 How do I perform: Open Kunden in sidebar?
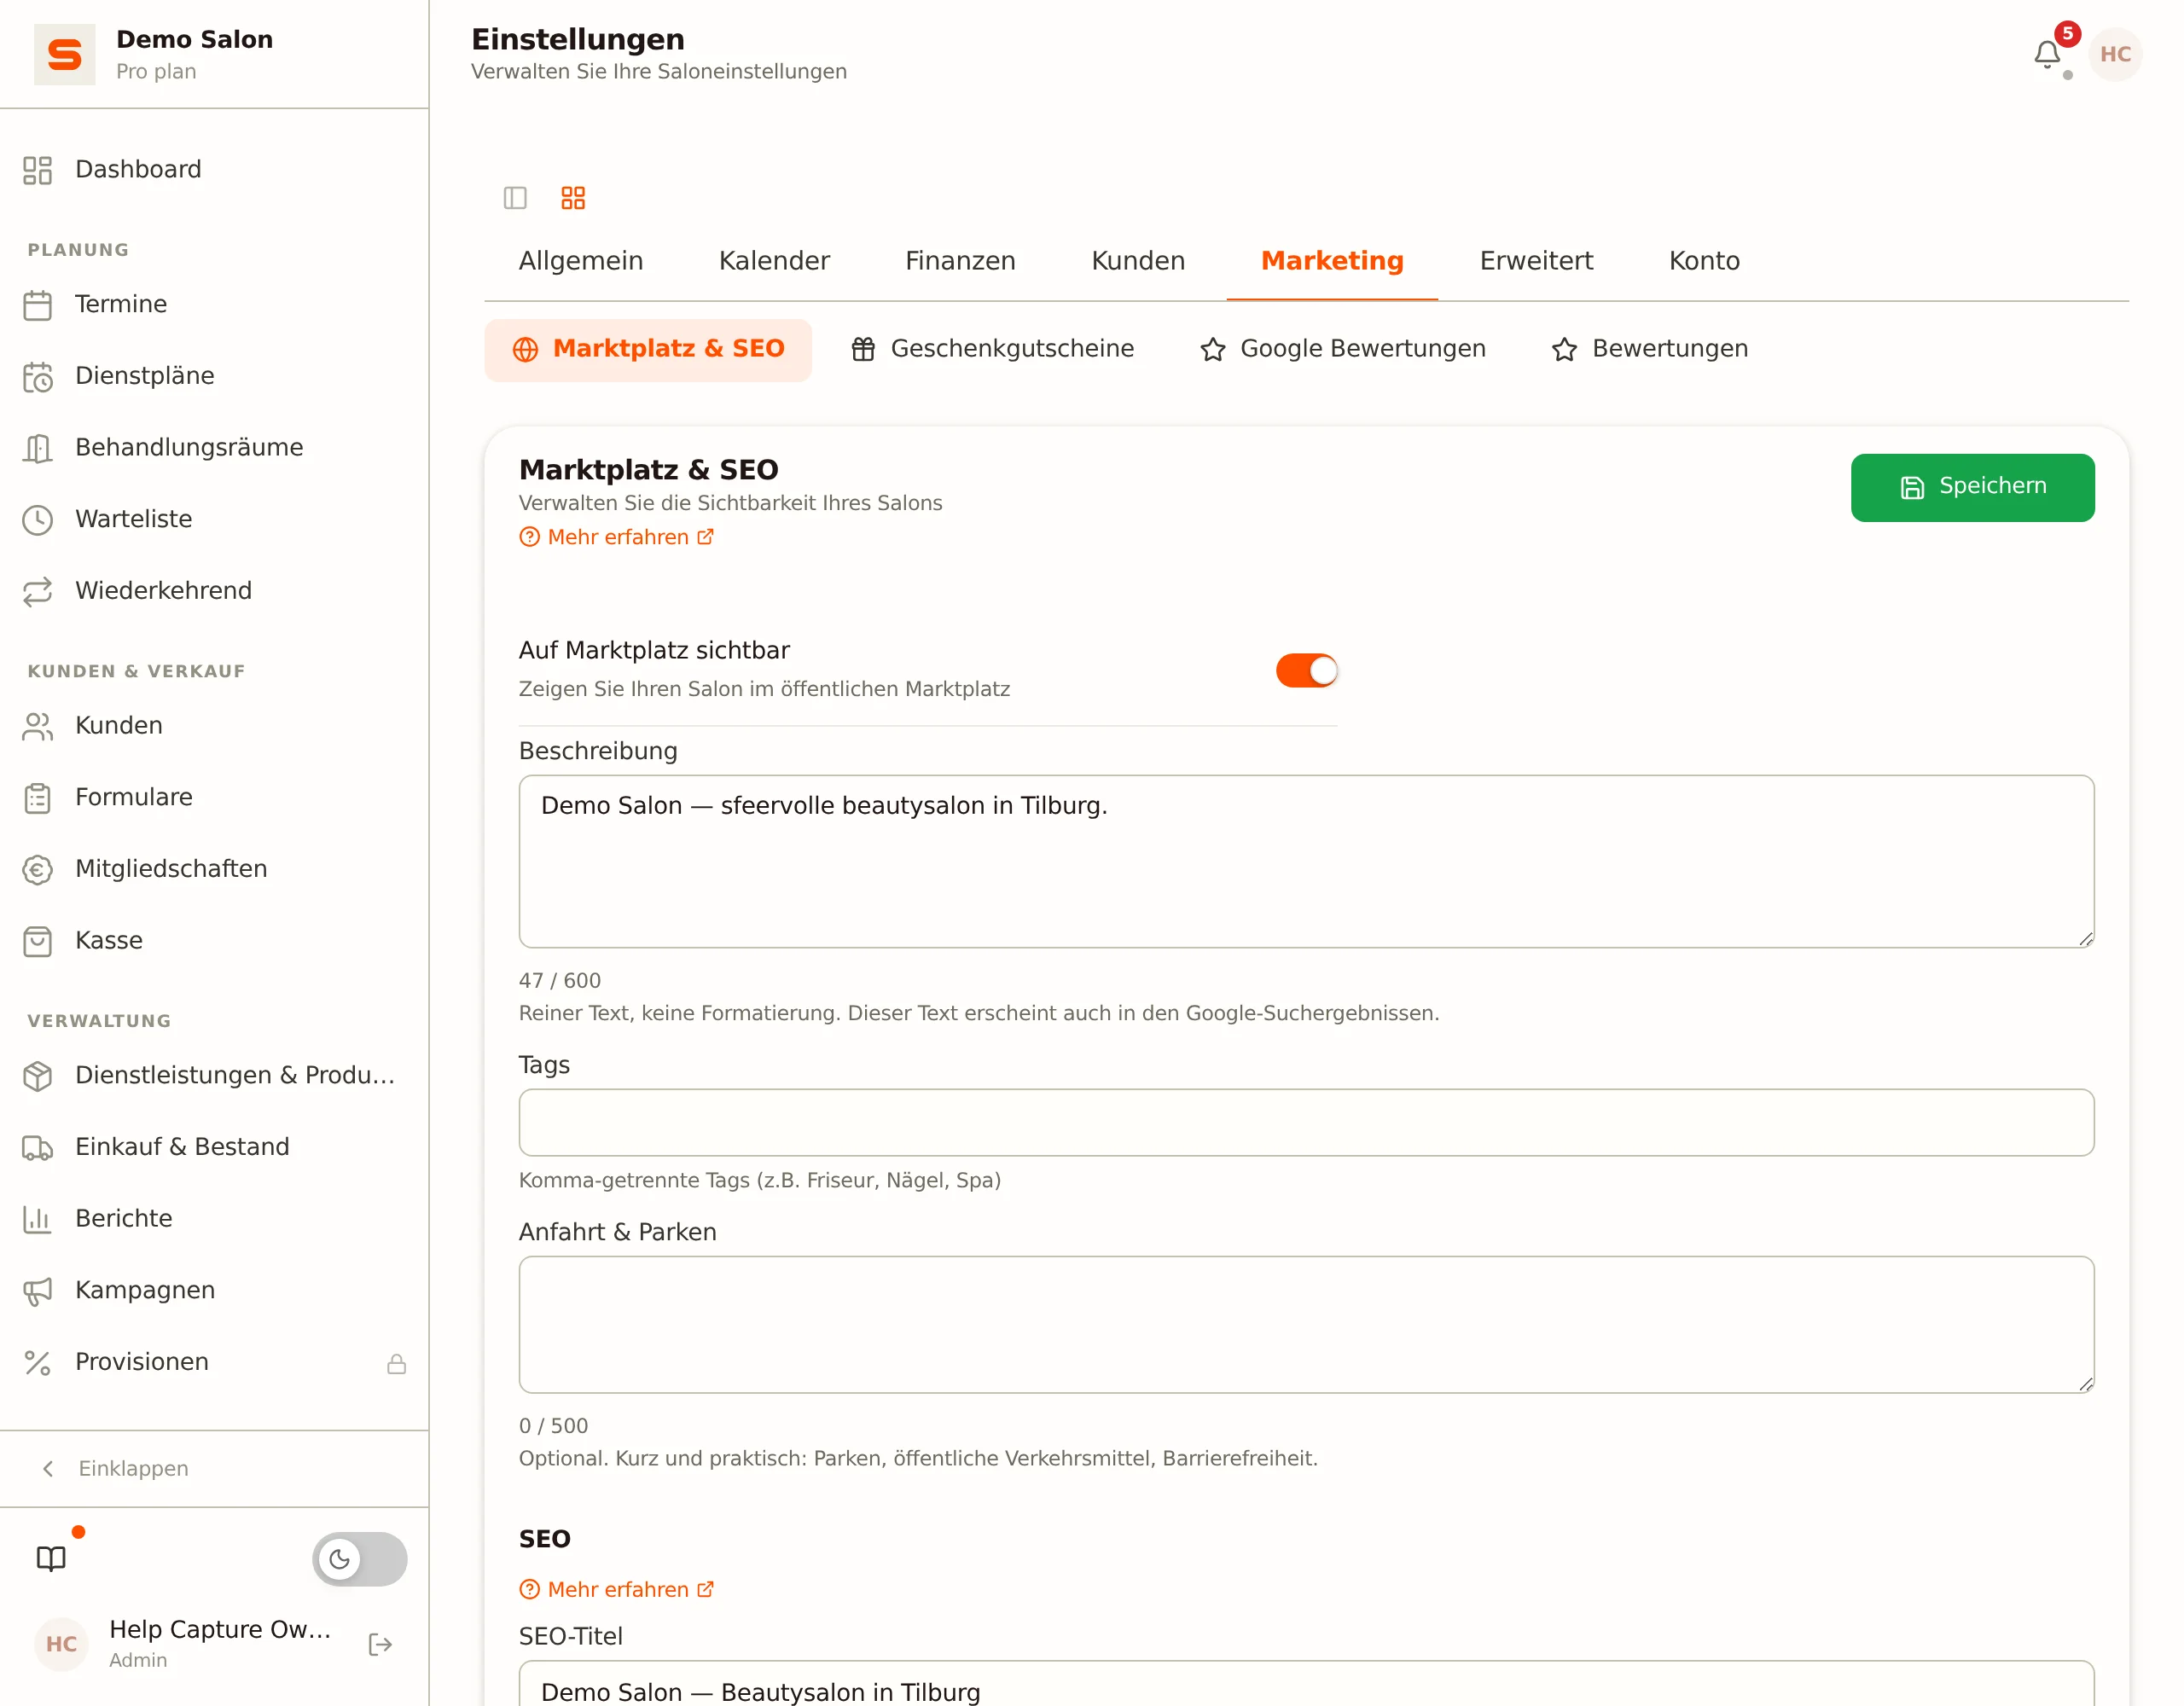[214, 726]
